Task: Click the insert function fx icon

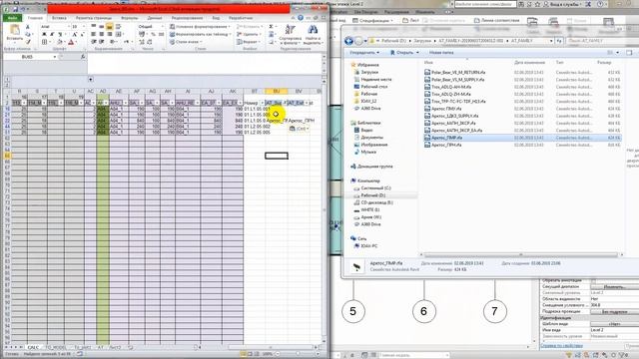Action: pyautogui.click(x=83, y=57)
